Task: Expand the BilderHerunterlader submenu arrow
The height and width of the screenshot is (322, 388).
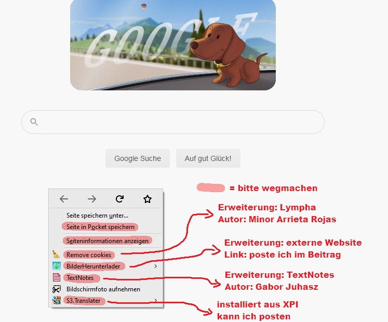Action: click(156, 266)
